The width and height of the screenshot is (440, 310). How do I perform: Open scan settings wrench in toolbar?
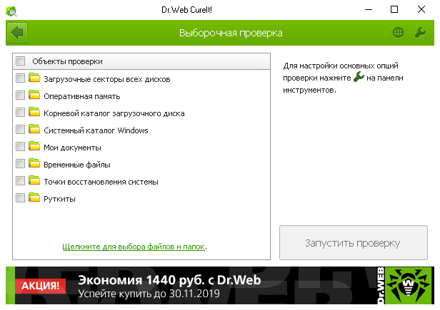420,33
